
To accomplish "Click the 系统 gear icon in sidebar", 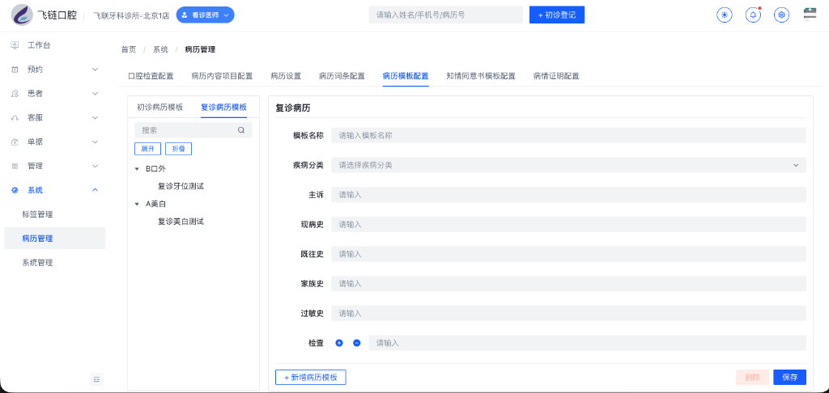I will pos(15,190).
